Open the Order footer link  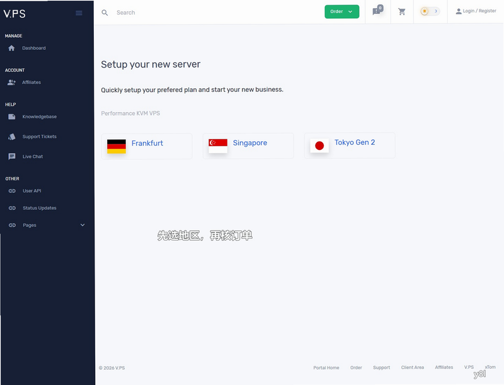point(356,367)
